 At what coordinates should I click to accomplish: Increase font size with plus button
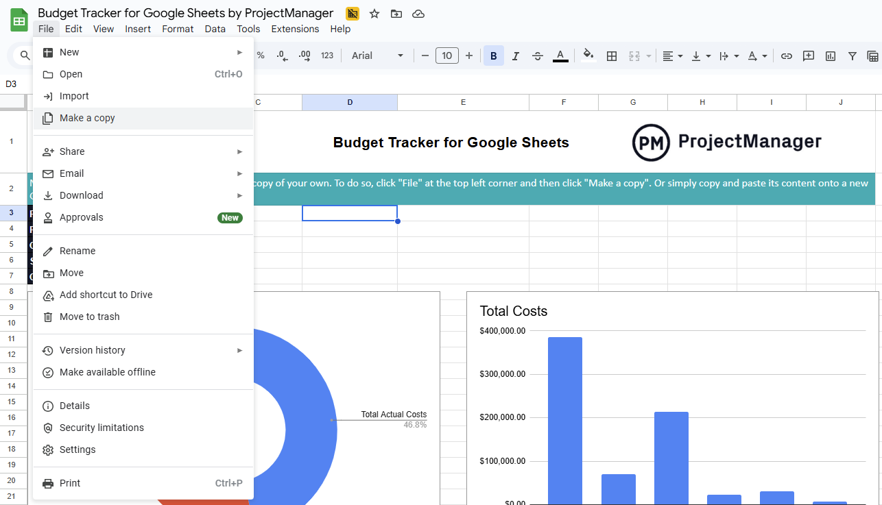tap(469, 56)
